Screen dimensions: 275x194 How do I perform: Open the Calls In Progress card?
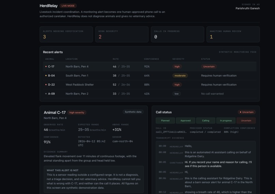[x=177, y=34]
